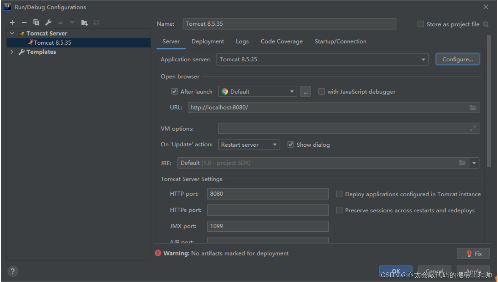
Task: Sort configurations alphabetically icon
Action: [96, 22]
